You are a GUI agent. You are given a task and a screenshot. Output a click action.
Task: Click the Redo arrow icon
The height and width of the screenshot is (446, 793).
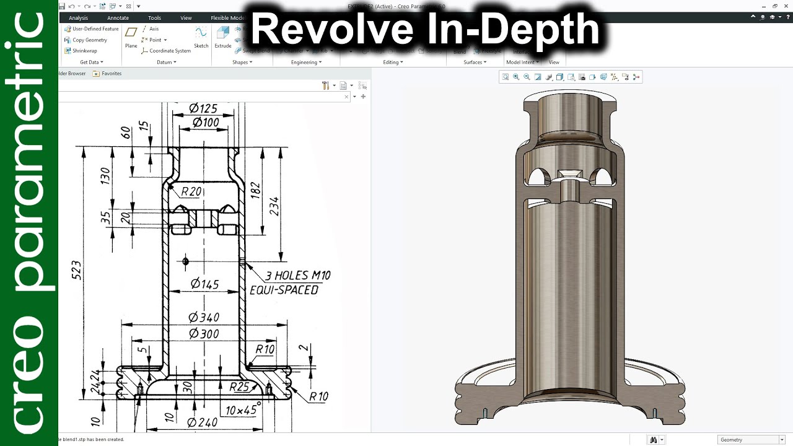click(x=87, y=6)
